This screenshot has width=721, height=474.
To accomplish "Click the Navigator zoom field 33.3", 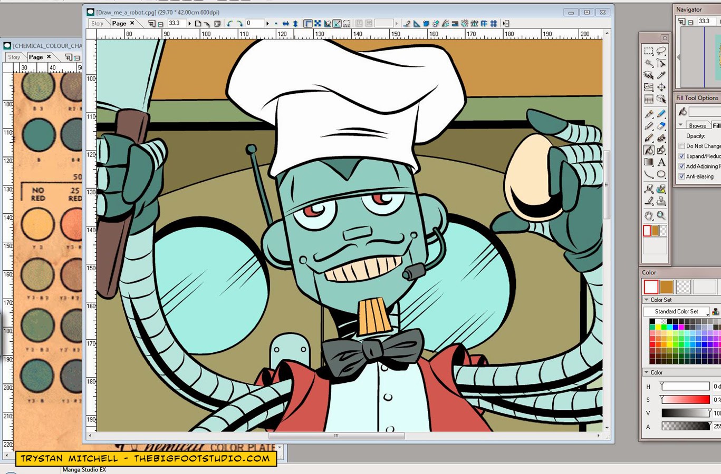I will [707, 21].
